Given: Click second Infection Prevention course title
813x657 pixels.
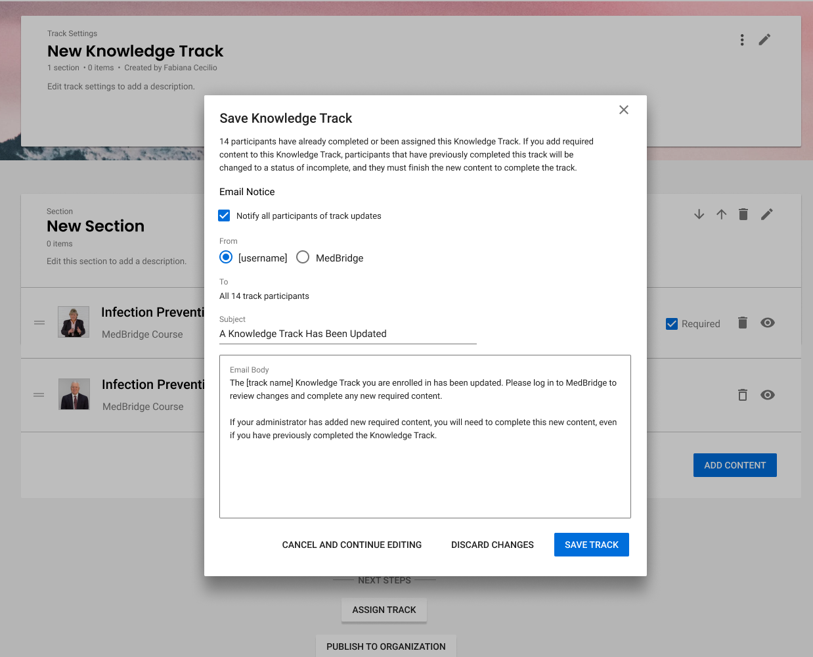Looking at the screenshot, I should [x=154, y=384].
